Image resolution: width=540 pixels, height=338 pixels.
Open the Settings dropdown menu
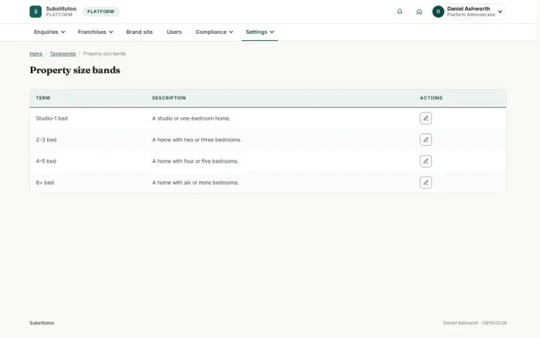(x=260, y=32)
